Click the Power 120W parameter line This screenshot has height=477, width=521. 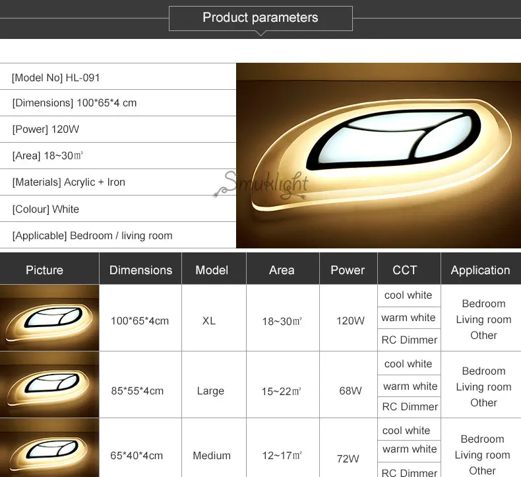click(118, 129)
